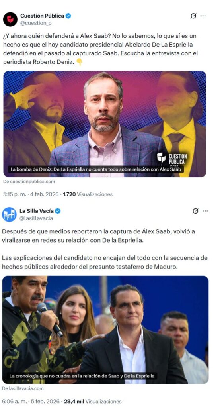The width and height of the screenshot is (224, 408).
Task: Click Cuestión Pública verified badge
Action: click(x=68, y=16)
